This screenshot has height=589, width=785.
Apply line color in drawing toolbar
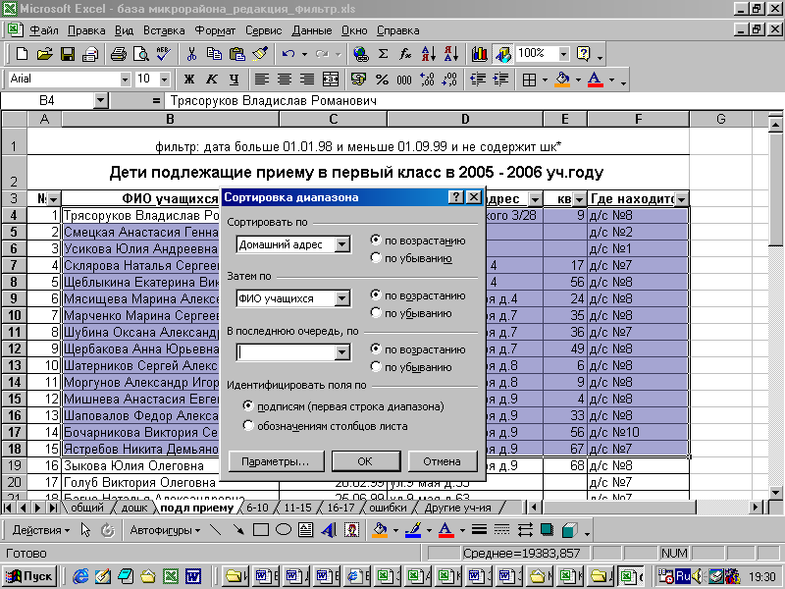413,529
